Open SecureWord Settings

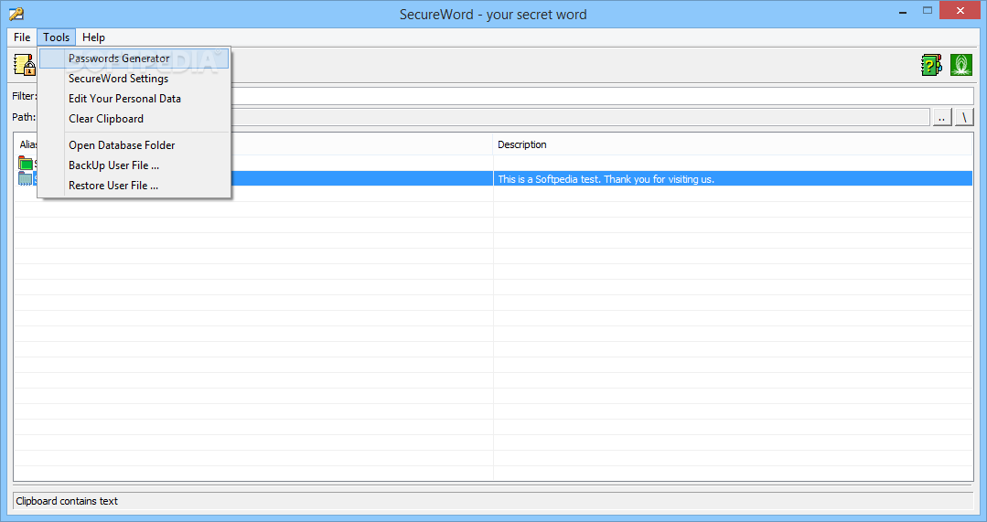(134, 79)
